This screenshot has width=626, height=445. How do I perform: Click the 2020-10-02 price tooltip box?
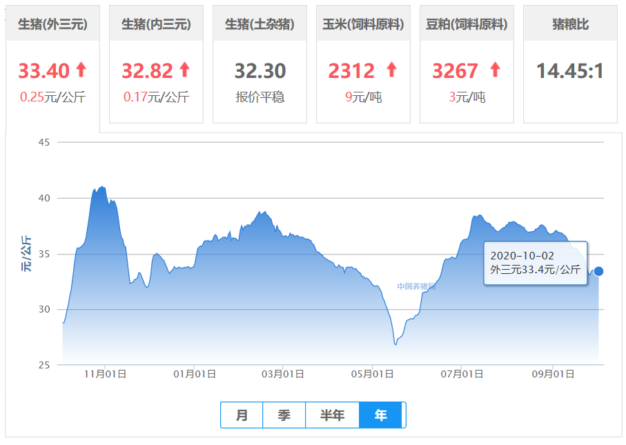(535, 262)
